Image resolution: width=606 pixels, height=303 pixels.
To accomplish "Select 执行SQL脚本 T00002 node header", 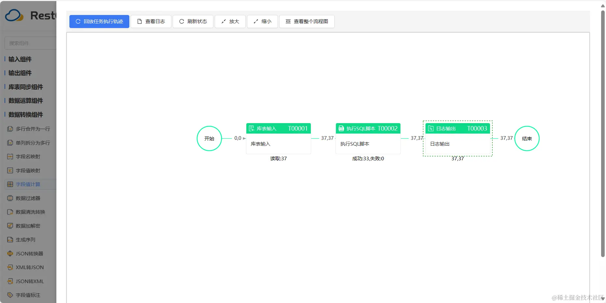I will tap(368, 128).
